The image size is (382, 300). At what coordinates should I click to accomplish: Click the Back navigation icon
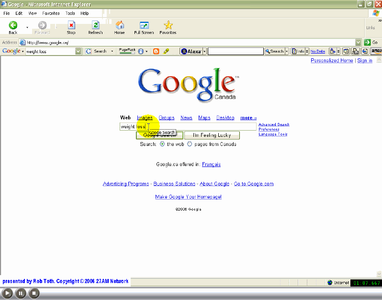coord(13,26)
